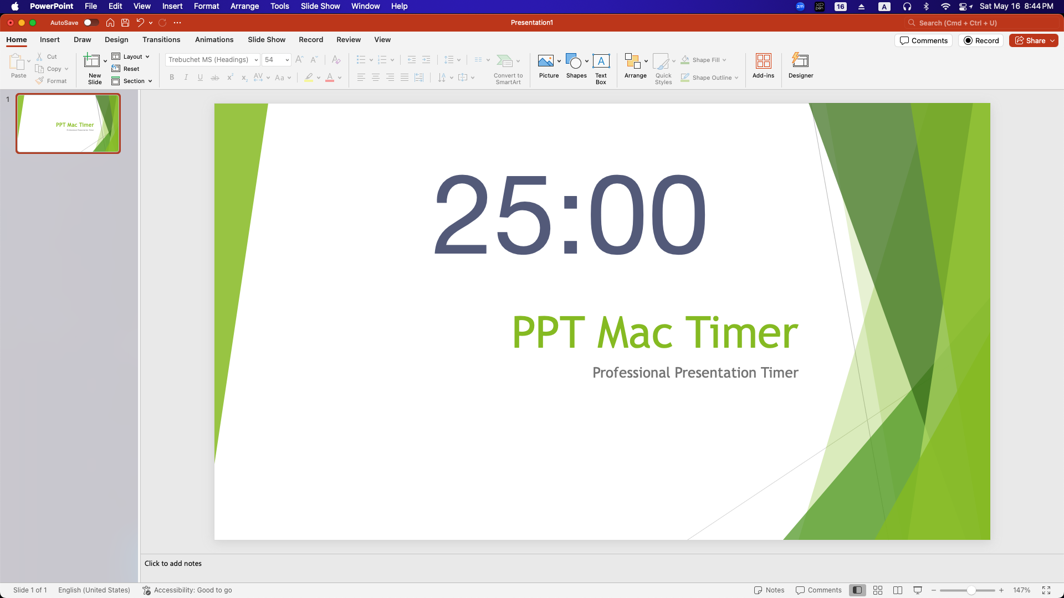1064x598 pixels.
Task: Undo the last action
Action: [140, 23]
